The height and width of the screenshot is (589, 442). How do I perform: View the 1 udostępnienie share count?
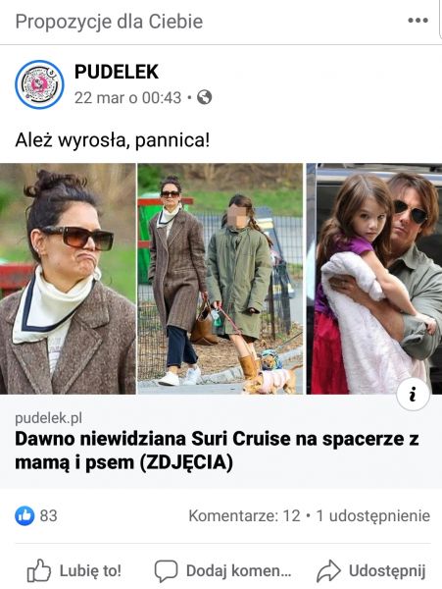tap(373, 515)
